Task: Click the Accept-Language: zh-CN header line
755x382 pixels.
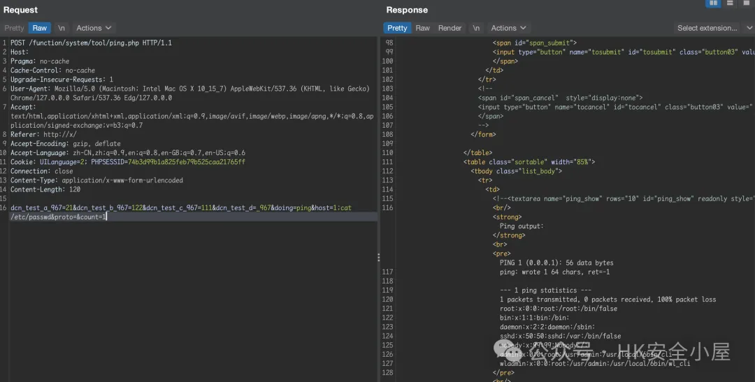Action: [x=128, y=153]
